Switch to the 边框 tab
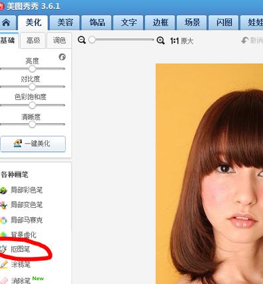Viewport: 263px width, 284px height. point(160,23)
